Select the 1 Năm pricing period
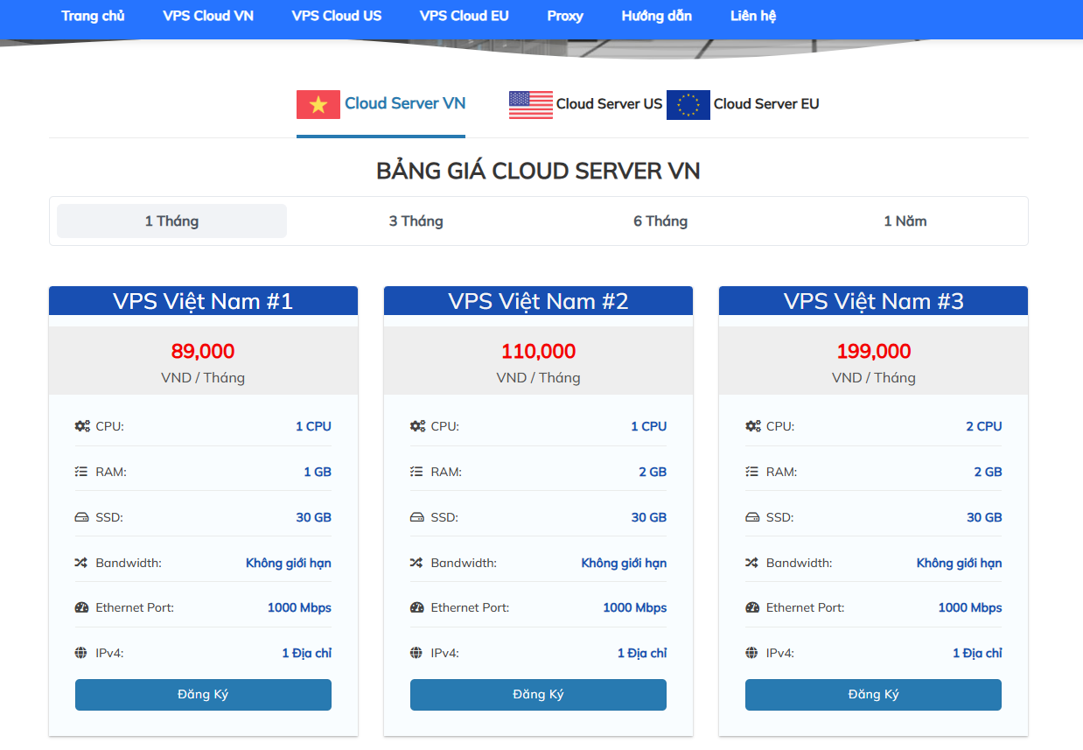Screen dimensions: 1083x750 pyautogui.click(x=905, y=221)
